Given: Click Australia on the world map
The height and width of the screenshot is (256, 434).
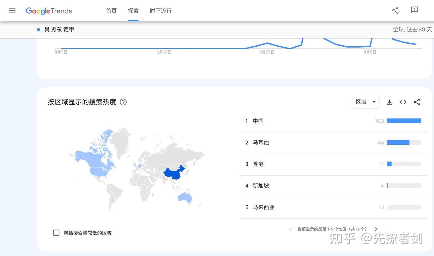Looking at the screenshot, I should [x=185, y=197].
